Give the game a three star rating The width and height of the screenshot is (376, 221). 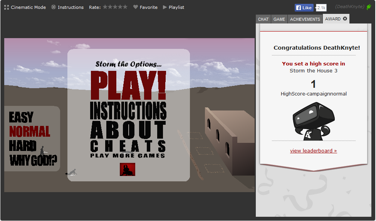pos(115,7)
